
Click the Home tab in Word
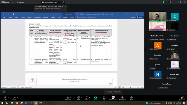(11, 17)
